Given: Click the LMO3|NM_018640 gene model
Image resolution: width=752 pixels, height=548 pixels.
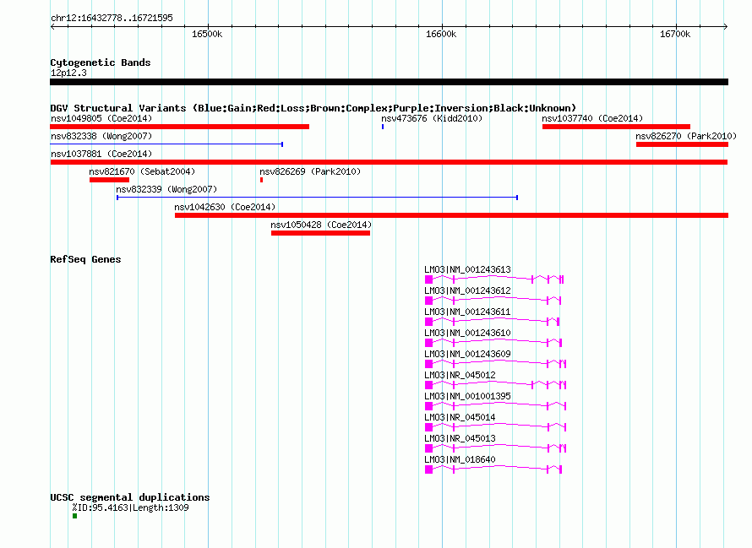Looking at the screenshot, I should coord(493,469).
